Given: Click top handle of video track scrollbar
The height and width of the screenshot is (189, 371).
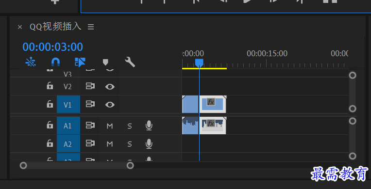Looking at the screenshot, I should (x=353, y=76).
